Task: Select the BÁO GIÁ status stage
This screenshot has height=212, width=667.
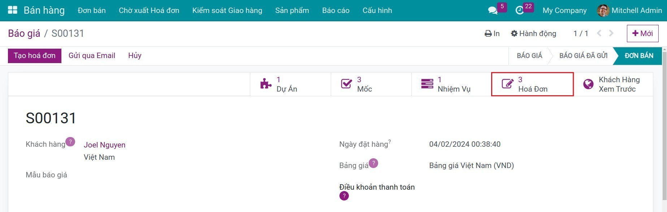Action: click(x=529, y=56)
